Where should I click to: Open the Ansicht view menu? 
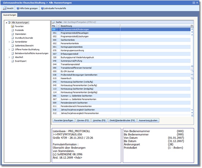pos(8,8)
